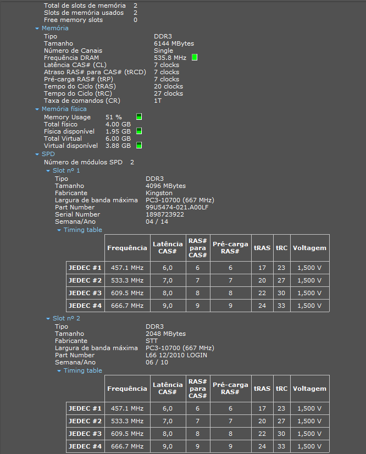Viewport: 366px width, 454px height.
Task: Click the Free memory slots entry
Action: (91, 20)
